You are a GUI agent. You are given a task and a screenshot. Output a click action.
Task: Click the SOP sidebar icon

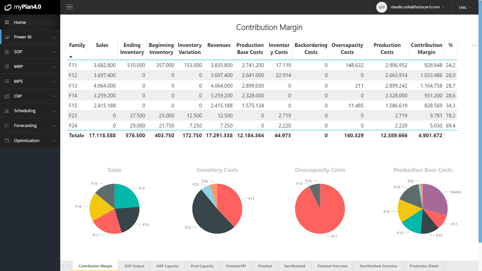[7, 52]
